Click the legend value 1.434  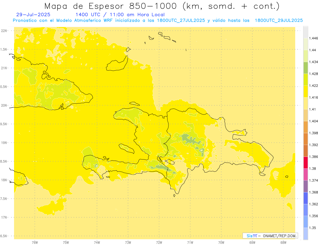(314, 62)
